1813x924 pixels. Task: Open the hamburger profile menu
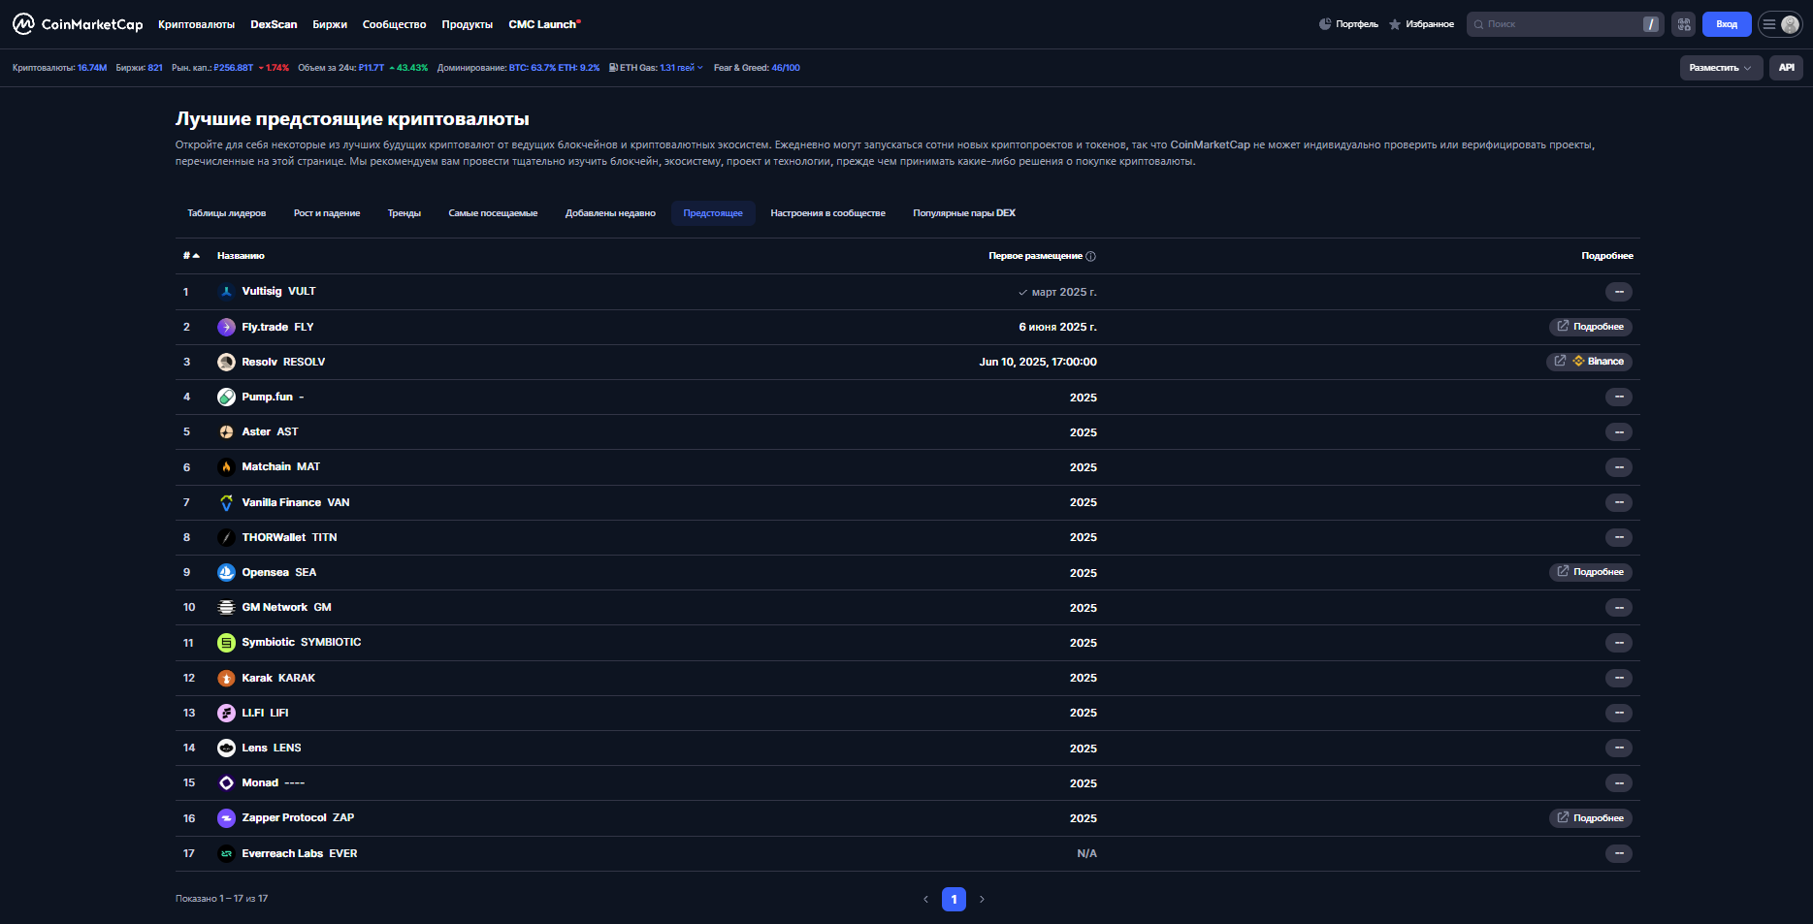coord(1780,24)
